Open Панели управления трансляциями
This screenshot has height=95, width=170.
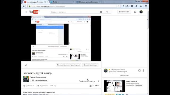pyautogui.click(x=69, y=65)
